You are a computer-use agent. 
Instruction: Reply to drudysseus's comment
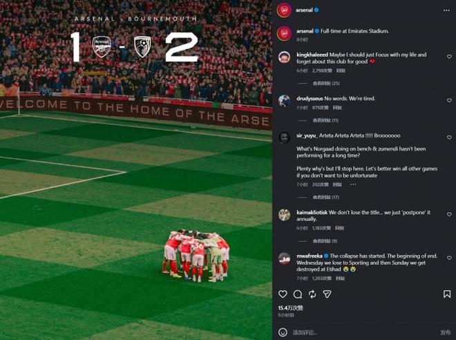coord(337,108)
